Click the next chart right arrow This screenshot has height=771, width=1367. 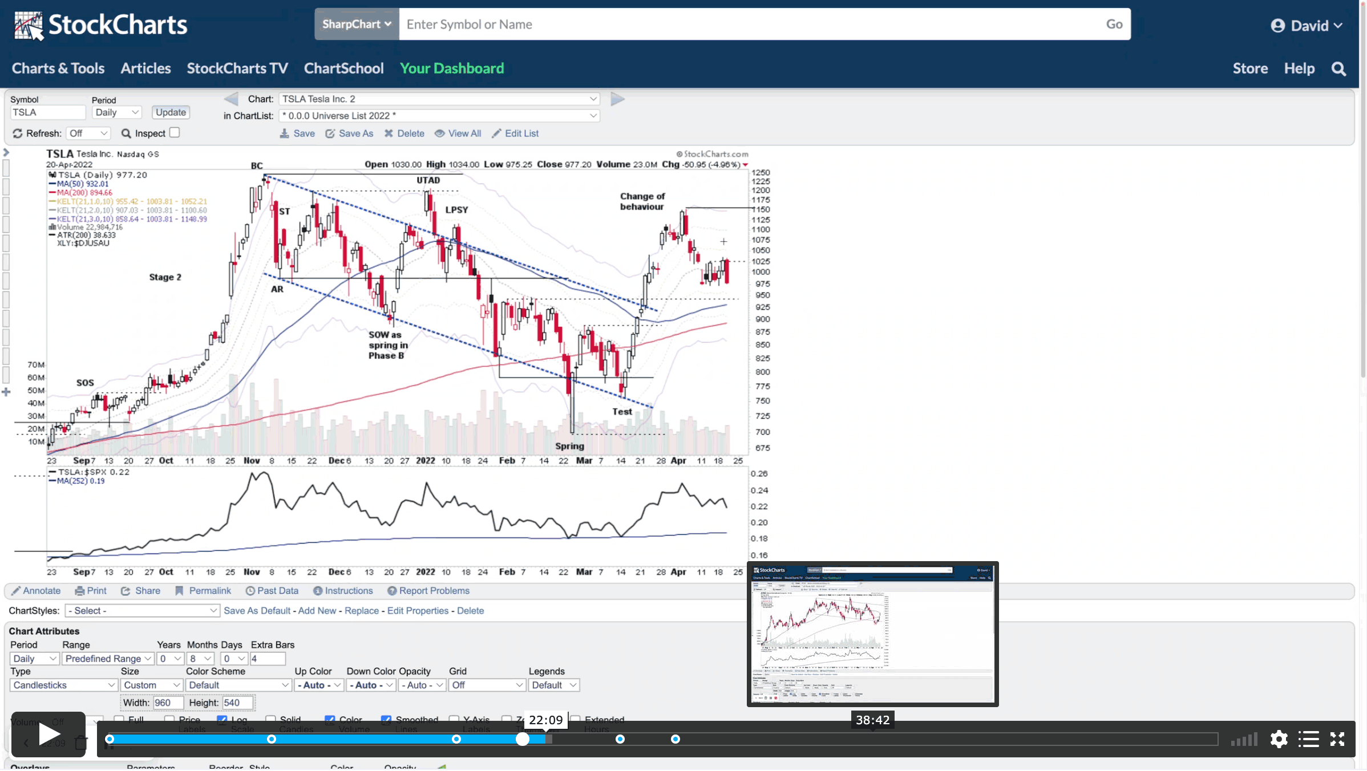pyautogui.click(x=617, y=99)
